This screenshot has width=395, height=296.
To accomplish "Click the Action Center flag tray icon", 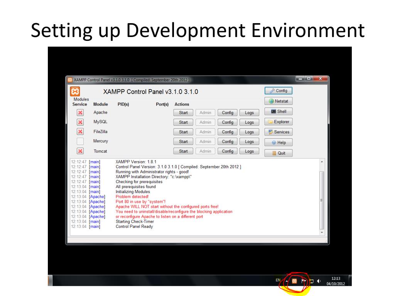I will (303, 281).
